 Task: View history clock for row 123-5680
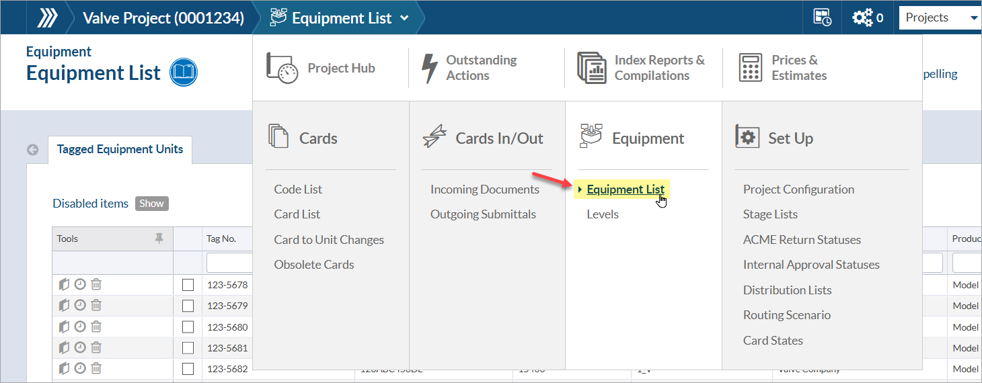tap(80, 327)
